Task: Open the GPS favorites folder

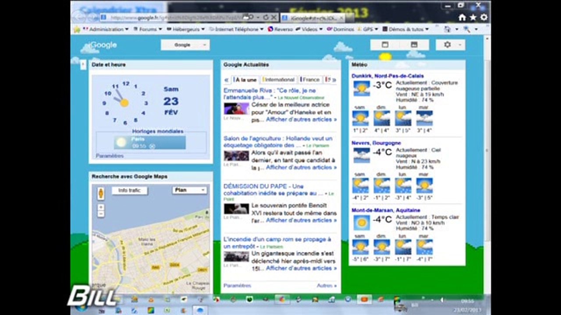Action: (367, 29)
